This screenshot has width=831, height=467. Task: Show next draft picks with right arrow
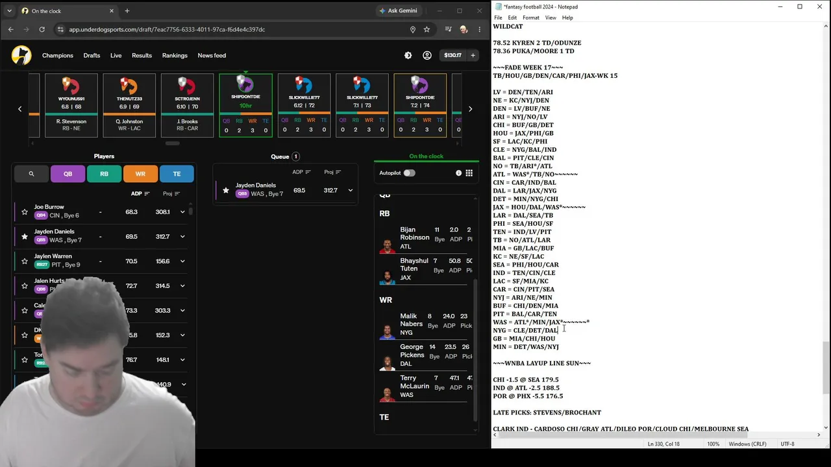tap(470, 109)
